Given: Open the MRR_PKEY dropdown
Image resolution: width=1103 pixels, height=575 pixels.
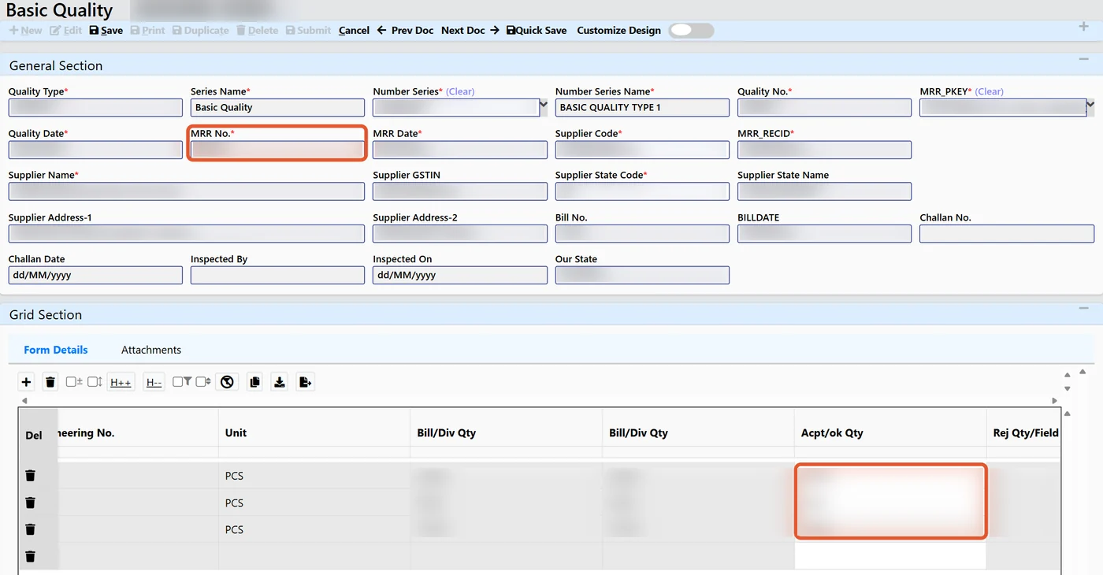Looking at the screenshot, I should [x=1090, y=105].
